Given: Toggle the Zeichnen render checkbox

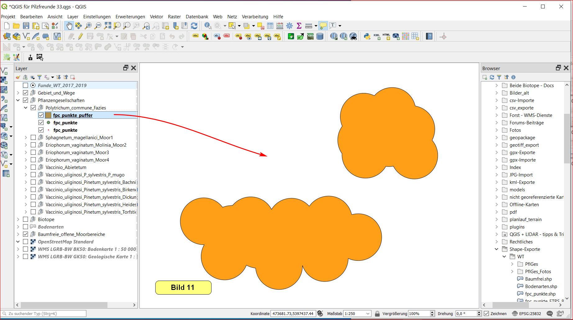Looking at the screenshot, I should coord(487,313).
